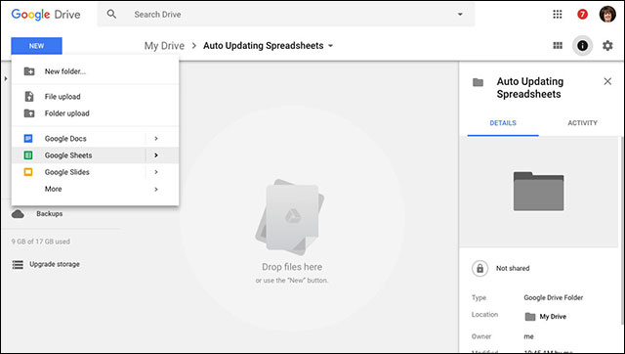Toggle the view details info icon
Screen dimensions: 625x354
pos(582,46)
